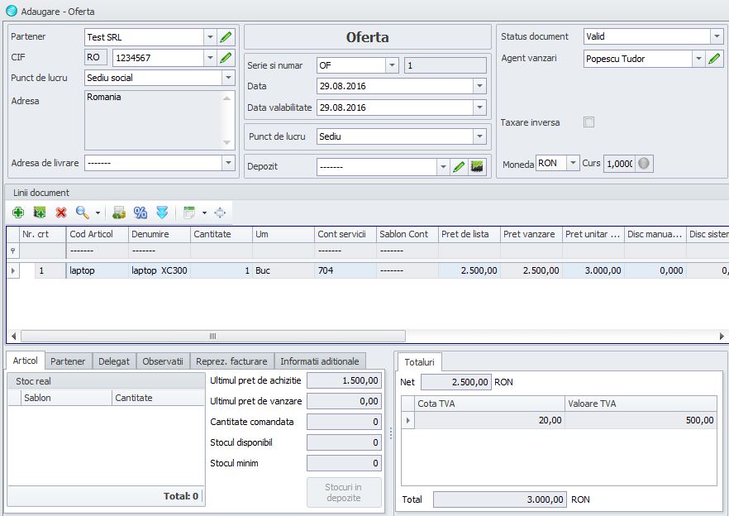
Task: Select the 'laptop XC300' Denumire cell
Action: [x=160, y=270]
